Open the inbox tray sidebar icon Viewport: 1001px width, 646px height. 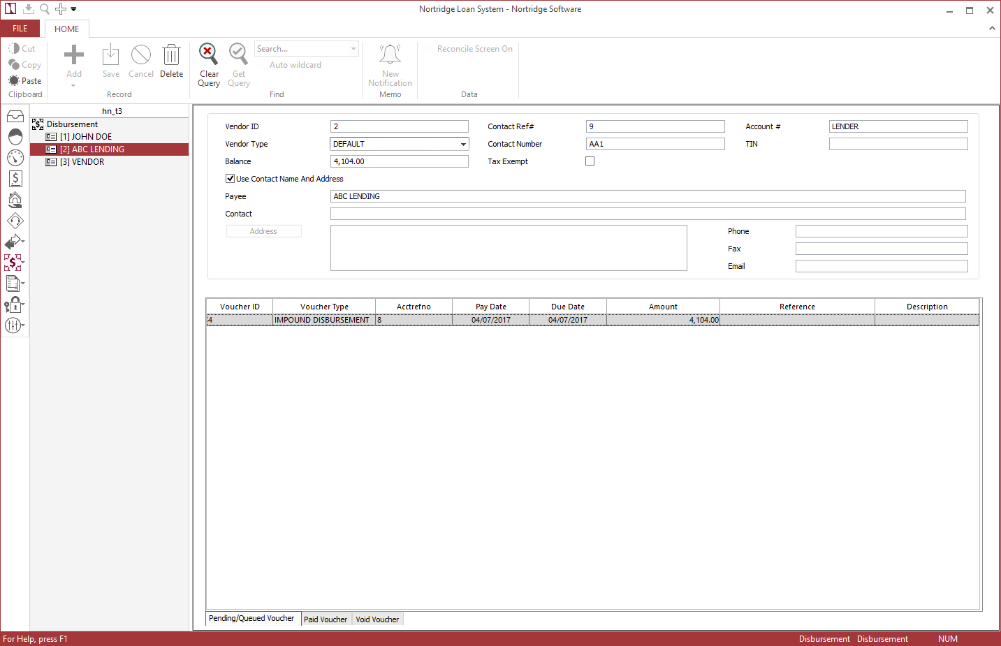[15, 116]
